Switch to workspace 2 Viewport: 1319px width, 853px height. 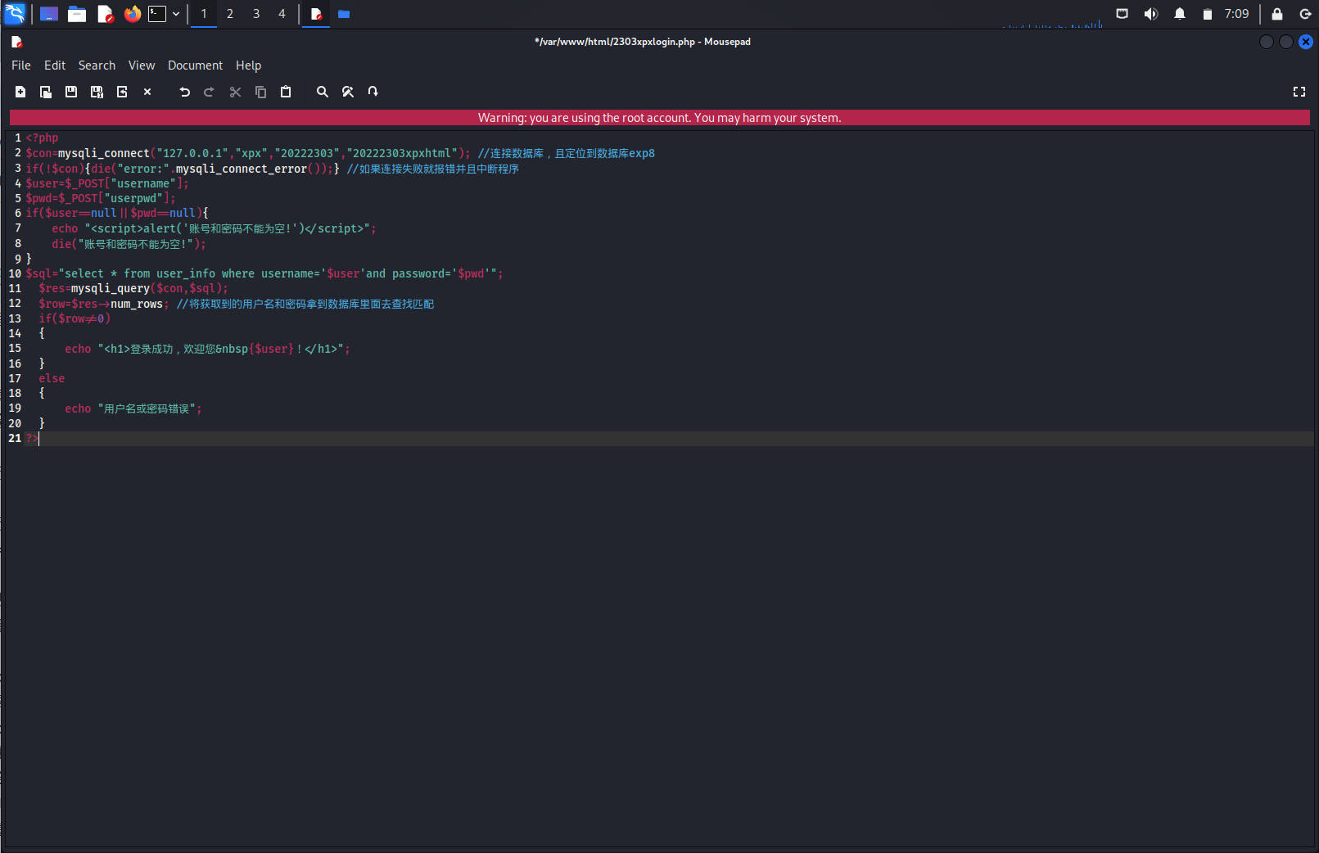pos(230,14)
